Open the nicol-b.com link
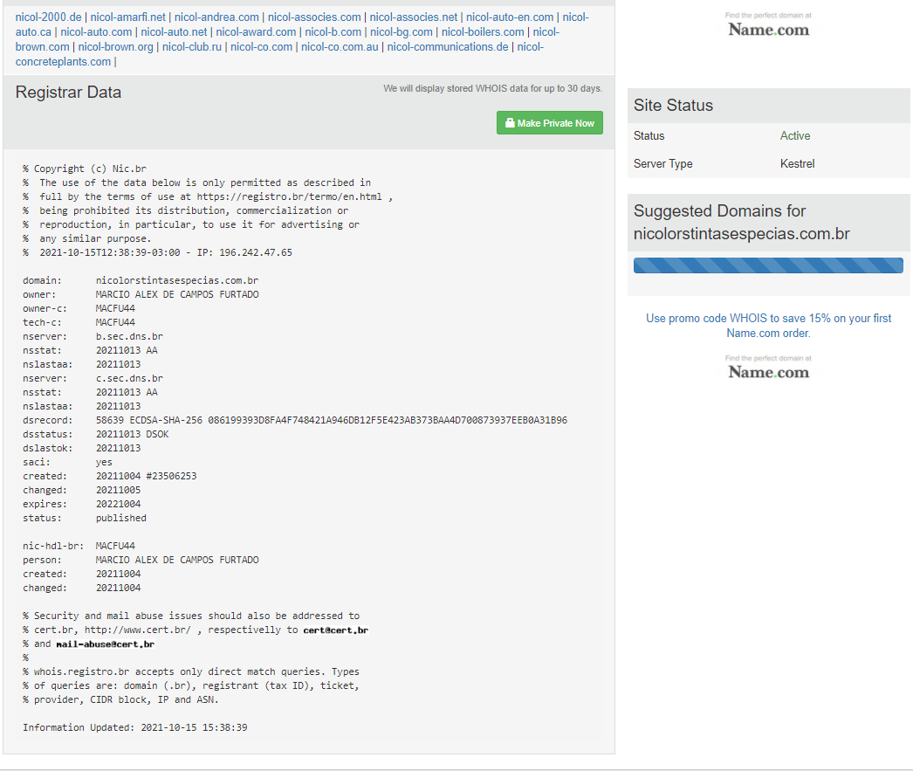Viewport: 913px width, 771px height. point(333,32)
